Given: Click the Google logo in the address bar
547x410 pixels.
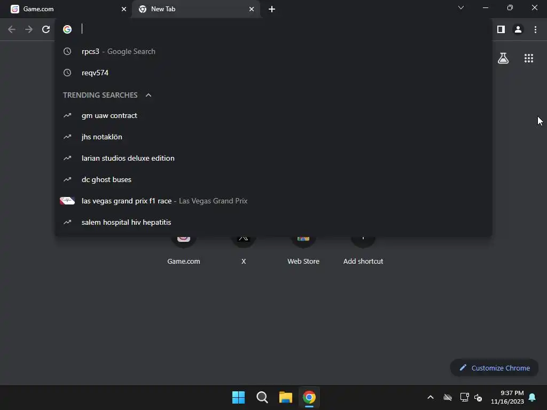Looking at the screenshot, I should tap(67, 29).
